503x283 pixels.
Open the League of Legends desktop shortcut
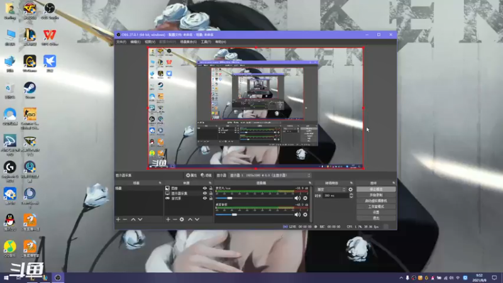point(30,37)
